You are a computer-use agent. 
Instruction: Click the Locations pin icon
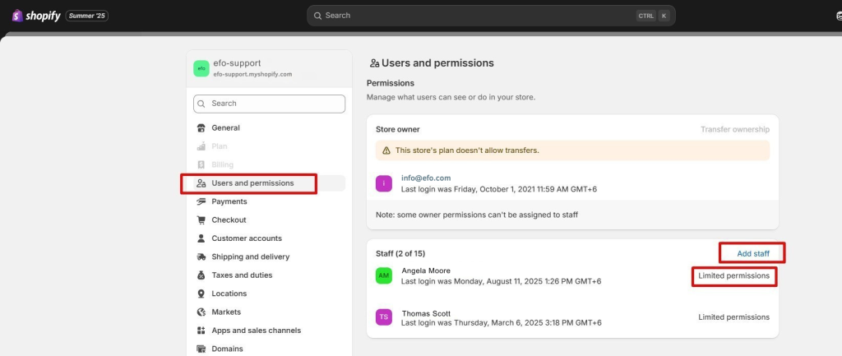[x=201, y=294]
